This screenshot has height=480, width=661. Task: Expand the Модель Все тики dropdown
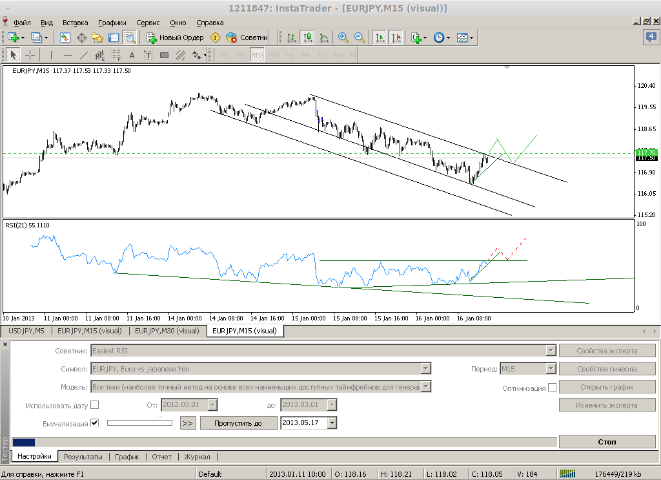click(426, 387)
